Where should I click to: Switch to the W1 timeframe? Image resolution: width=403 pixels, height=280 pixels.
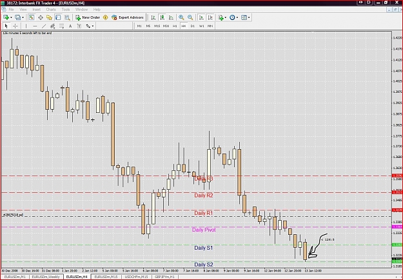click(x=201, y=26)
